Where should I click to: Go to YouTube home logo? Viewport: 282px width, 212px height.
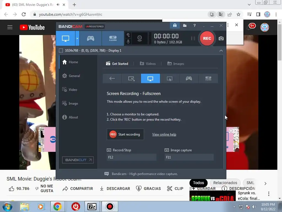pos(32,27)
